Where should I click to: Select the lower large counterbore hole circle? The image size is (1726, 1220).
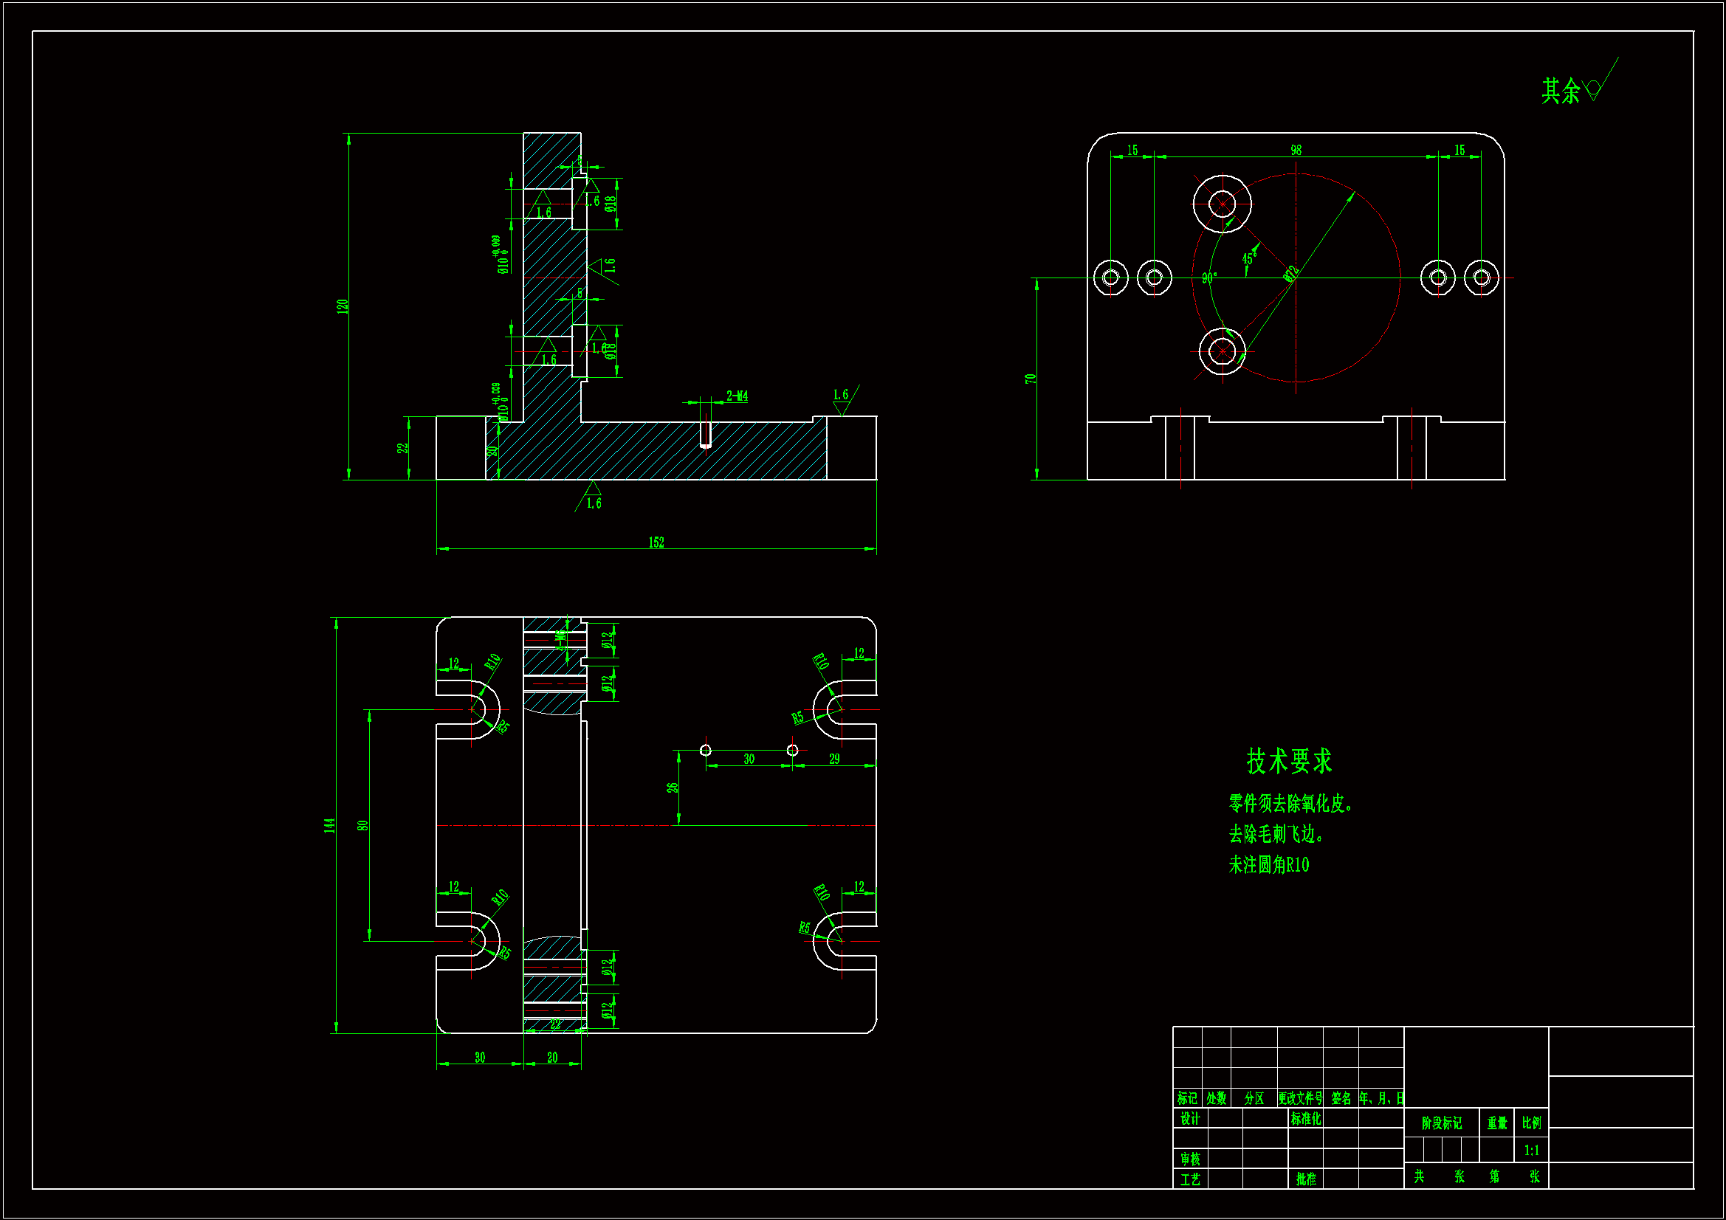click(x=1223, y=351)
